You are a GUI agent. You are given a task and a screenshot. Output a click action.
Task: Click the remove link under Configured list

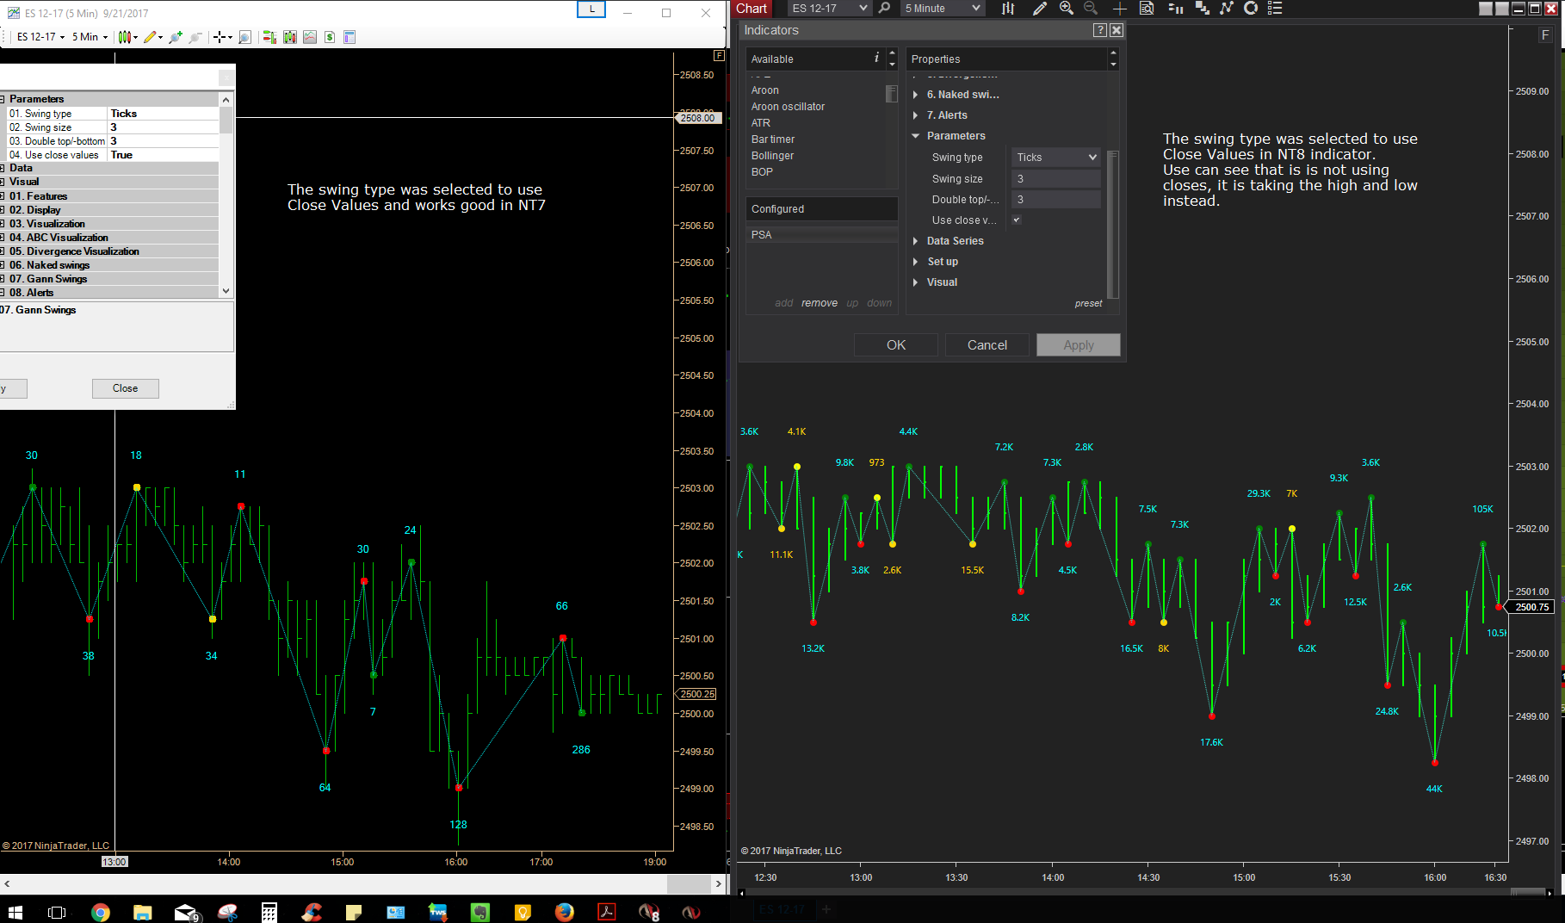[819, 303]
